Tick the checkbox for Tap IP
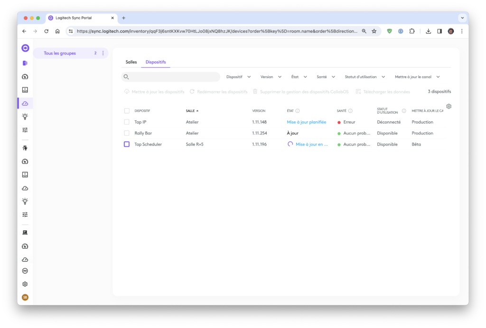This screenshot has height=328, width=486. (x=127, y=122)
